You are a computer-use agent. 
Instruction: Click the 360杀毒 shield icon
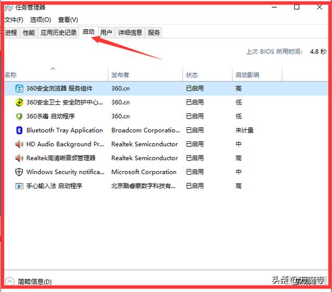coord(19,116)
